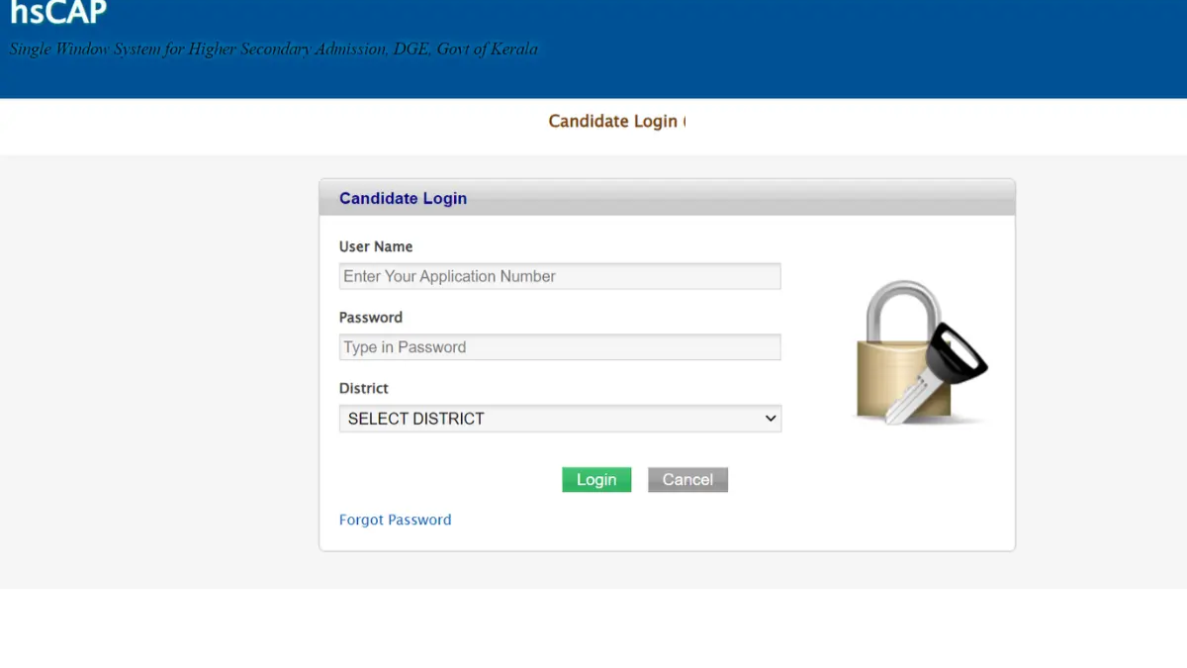Click the blue header banner

tap(593, 48)
